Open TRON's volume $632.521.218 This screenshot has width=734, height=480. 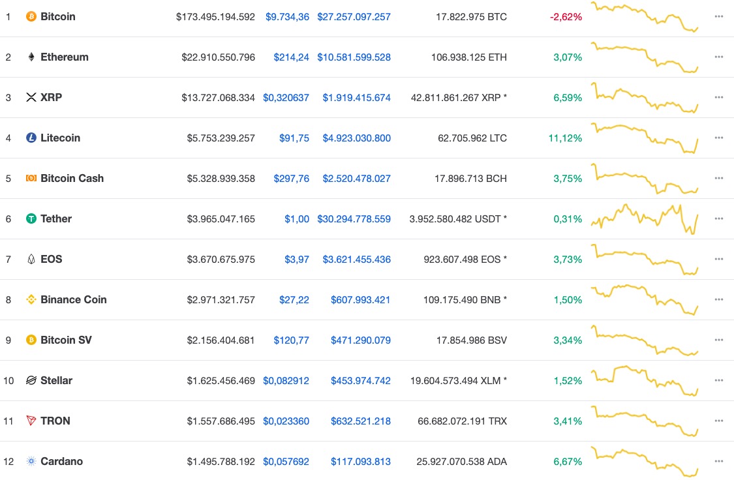tap(360, 421)
